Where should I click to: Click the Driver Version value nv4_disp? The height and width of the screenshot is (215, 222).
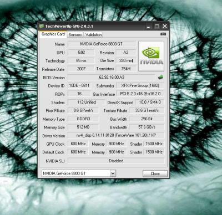(x=116, y=135)
